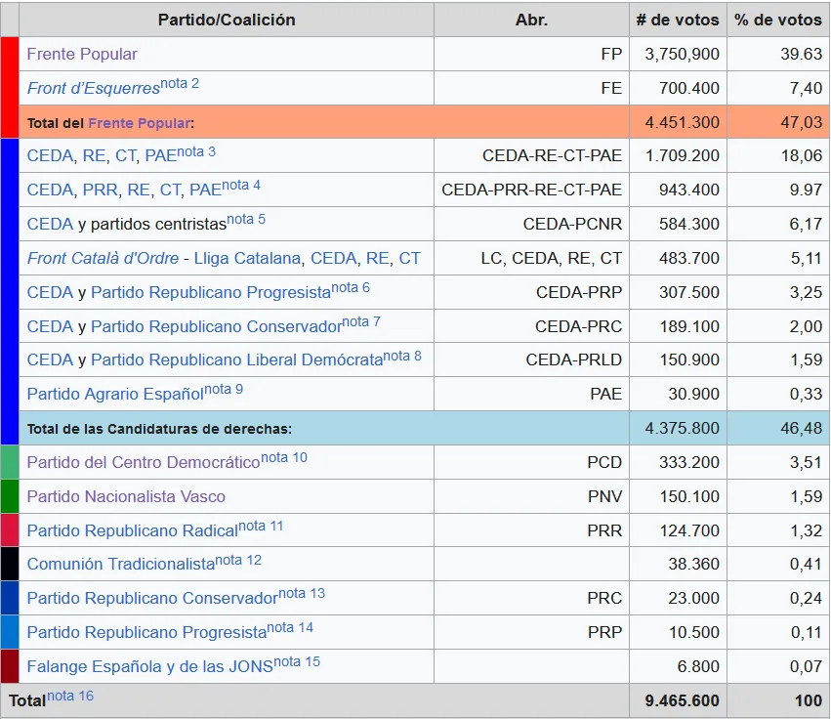831x719 pixels.
Task: Open the Partido Nacionalista Vasco link
Action: point(126,496)
